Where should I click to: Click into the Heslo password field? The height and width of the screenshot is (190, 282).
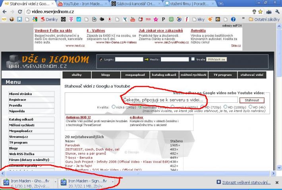[175, 59]
